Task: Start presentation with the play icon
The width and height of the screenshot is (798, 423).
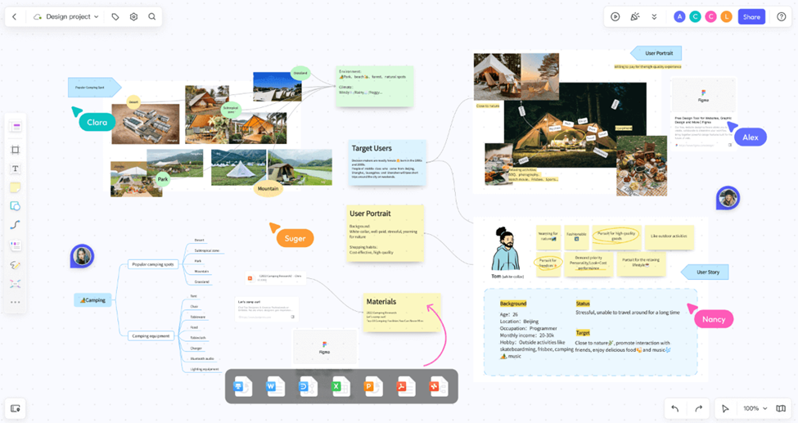Action: click(615, 16)
